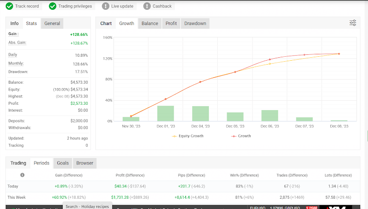This screenshot has height=209, width=368.
Task: Click the Dec 06 '23 profit bar
Action: (x=270, y=116)
